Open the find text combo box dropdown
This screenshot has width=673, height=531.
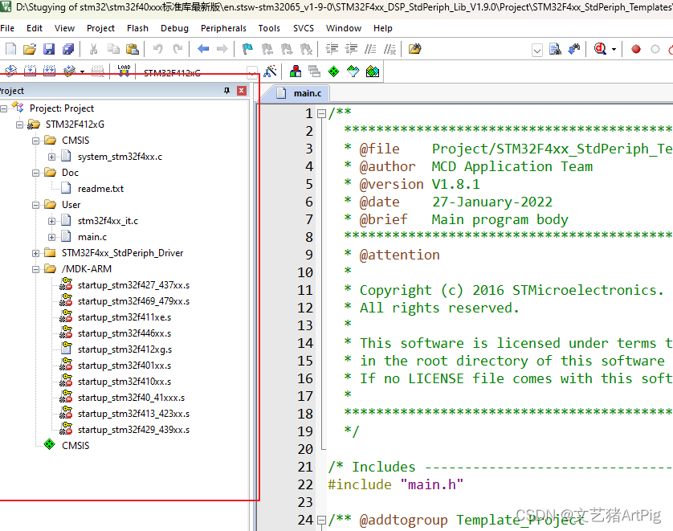pos(537,51)
